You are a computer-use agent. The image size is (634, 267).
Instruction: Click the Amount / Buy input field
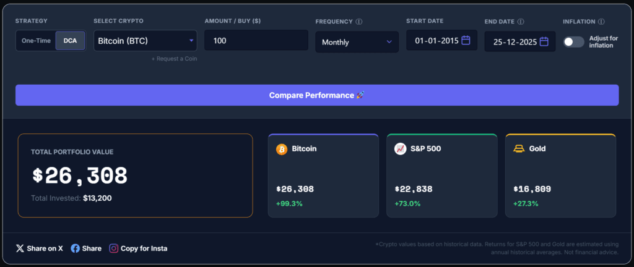[x=256, y=40]
